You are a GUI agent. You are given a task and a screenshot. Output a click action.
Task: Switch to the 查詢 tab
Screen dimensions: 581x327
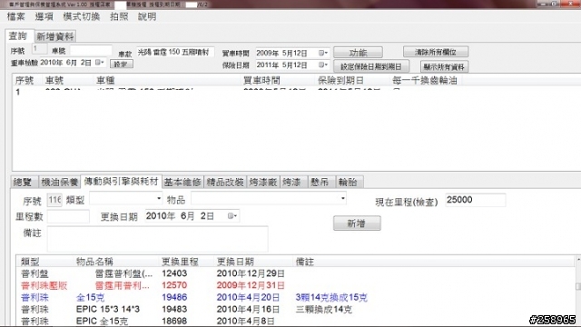[x=18, y=35]
